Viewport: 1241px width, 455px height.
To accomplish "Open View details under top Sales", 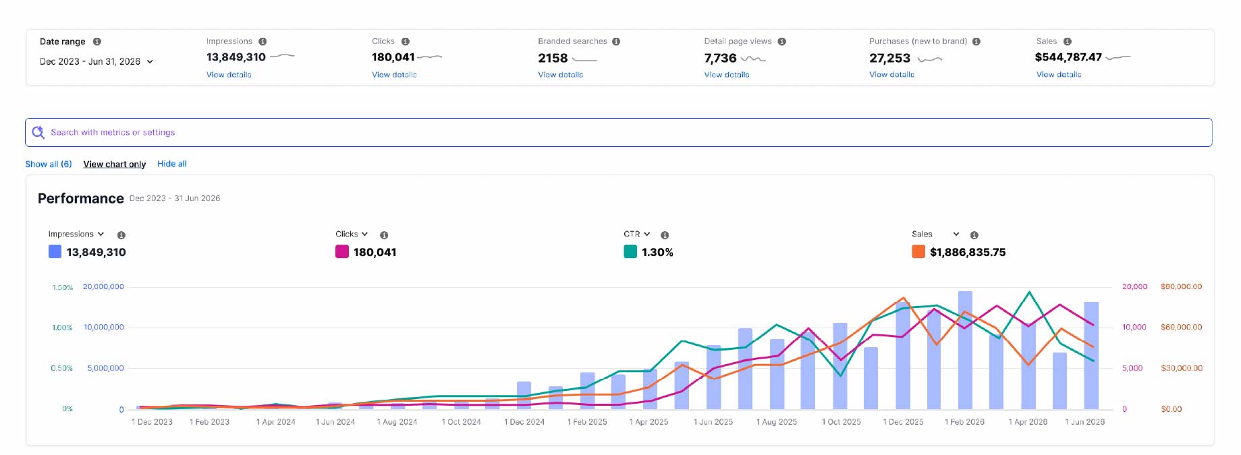I will [1059, 75].
